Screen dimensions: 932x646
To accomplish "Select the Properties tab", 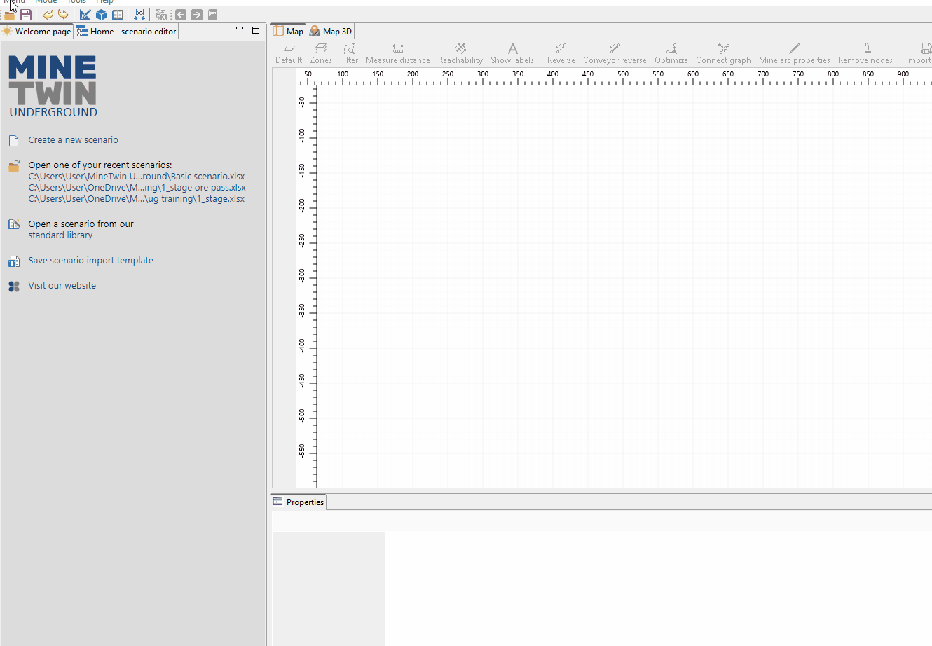I will pyautogui.click(x=299, y=502).
